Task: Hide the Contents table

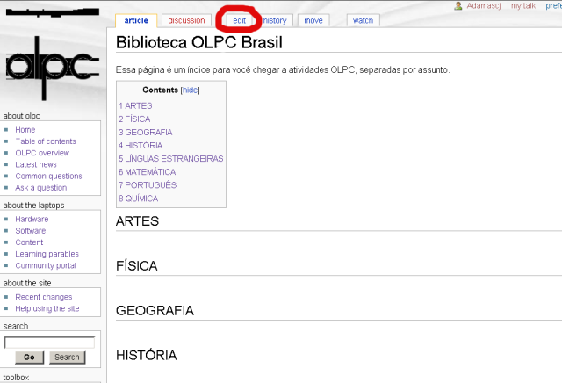Action: point(190,90)
